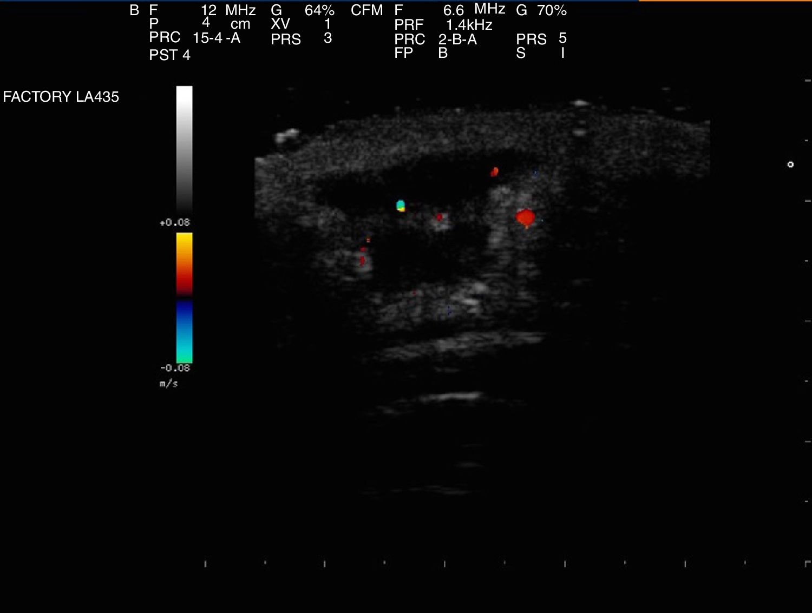Screen dimensions: 812x613
Task: Select the PRF 1.4kHz value
Action: click(469, 25)
